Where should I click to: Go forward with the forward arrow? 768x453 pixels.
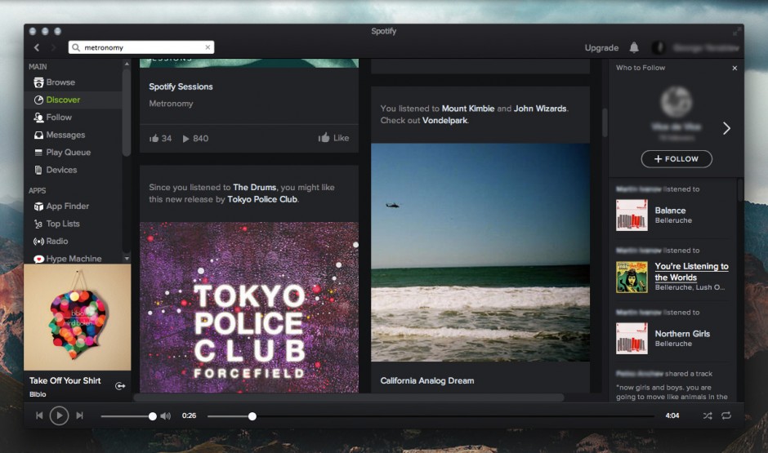click(x=53, y=47)
